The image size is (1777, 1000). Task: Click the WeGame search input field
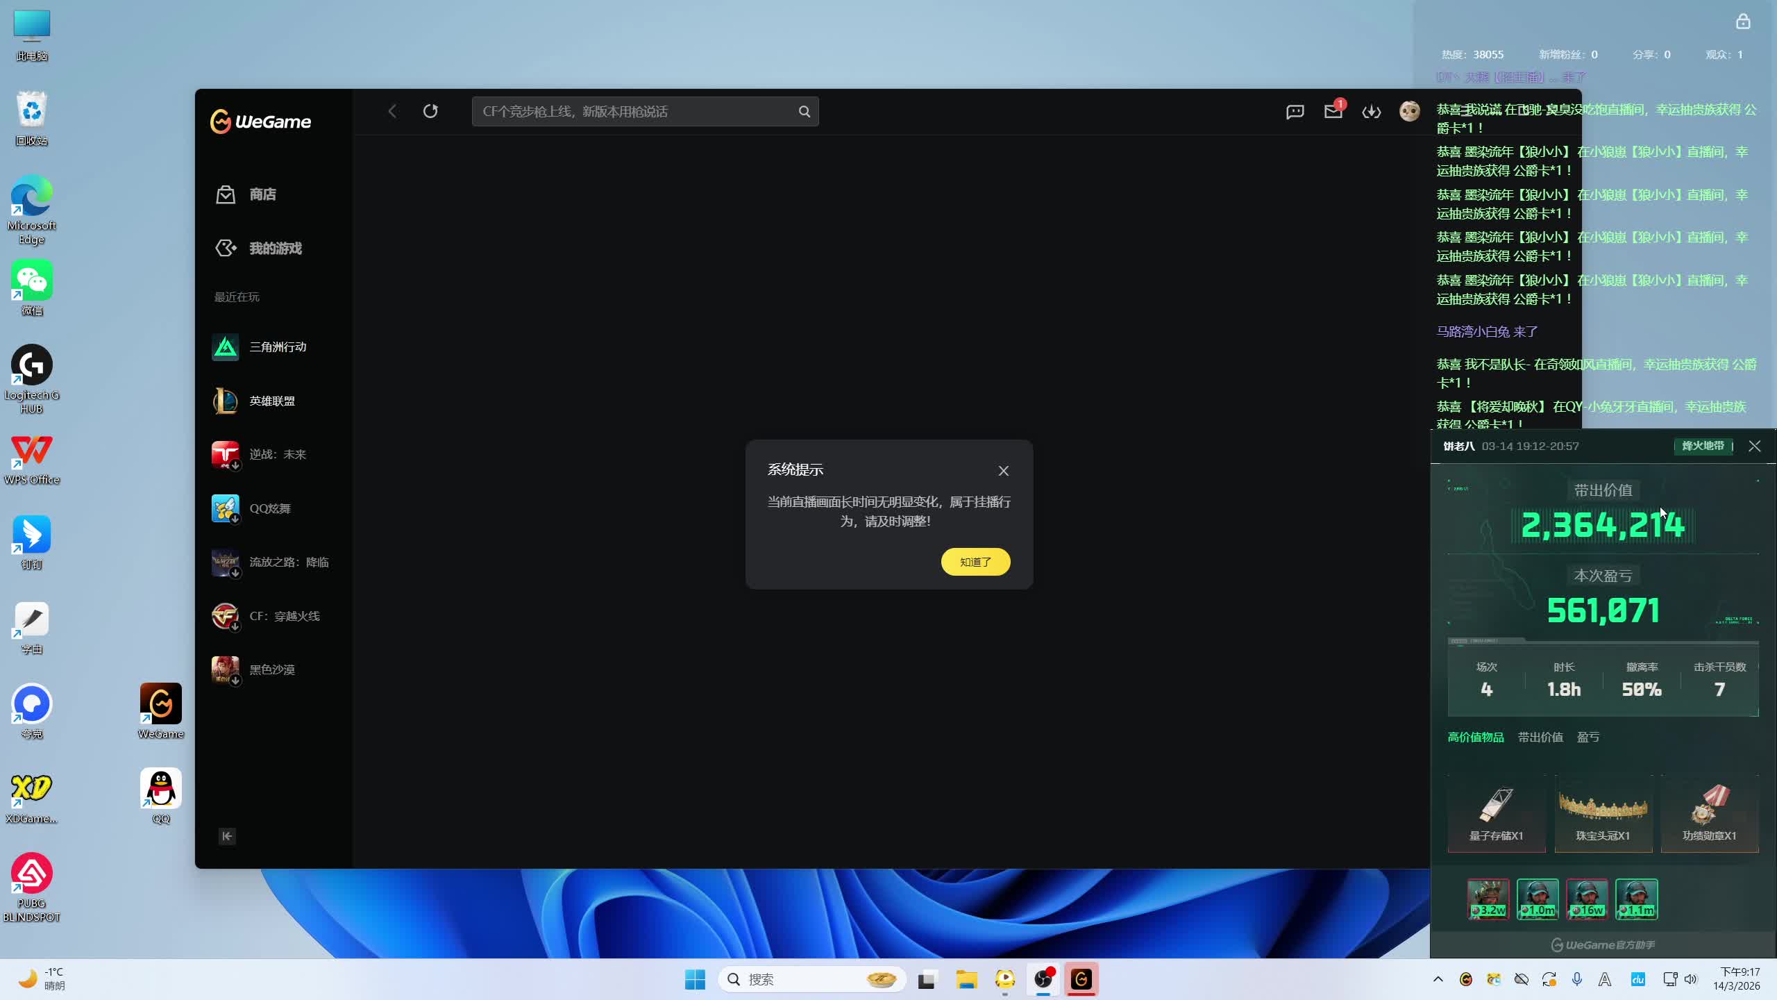pos(635,112)
